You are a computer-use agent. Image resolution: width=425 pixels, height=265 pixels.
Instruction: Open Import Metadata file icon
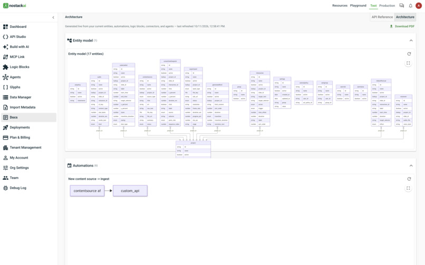click(x=5, y=107)
